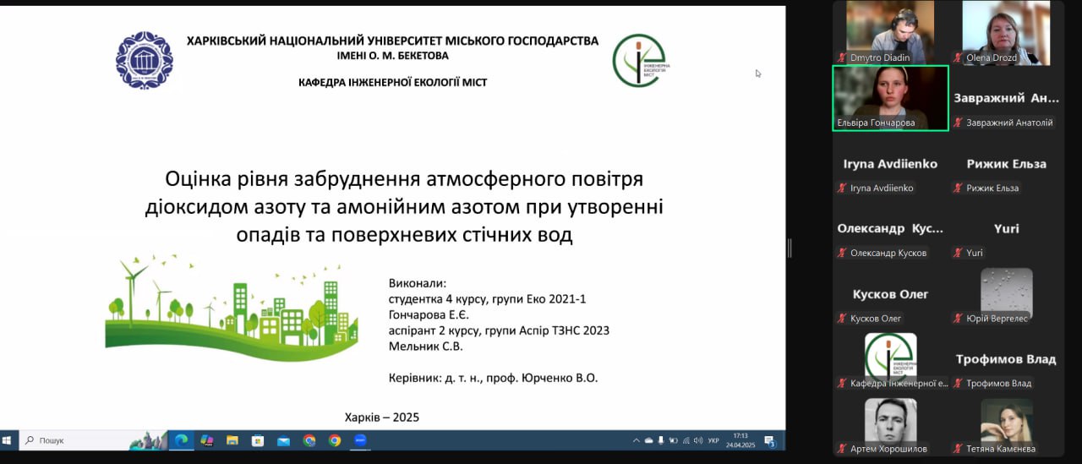Switch to the Zoom app in taskbar
Viewport: 1082px width, 464px height.
click(360, 440)
